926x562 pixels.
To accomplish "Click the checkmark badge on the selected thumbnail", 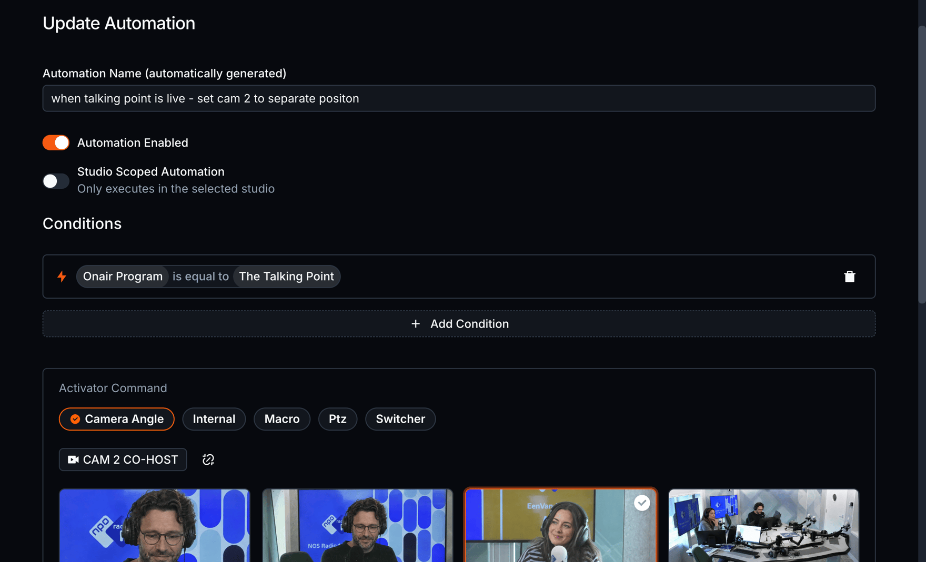I will [641, 503].
